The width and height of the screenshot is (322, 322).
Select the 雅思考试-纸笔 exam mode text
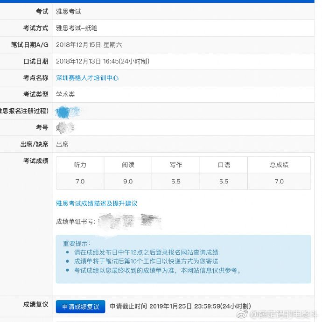point(77,28)
